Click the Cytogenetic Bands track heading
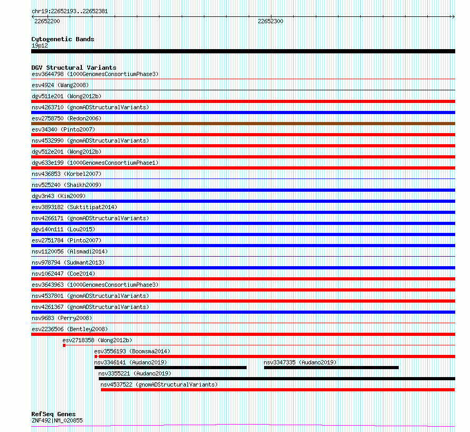Screen dimensions: 470x432 [x=63, y=39]
